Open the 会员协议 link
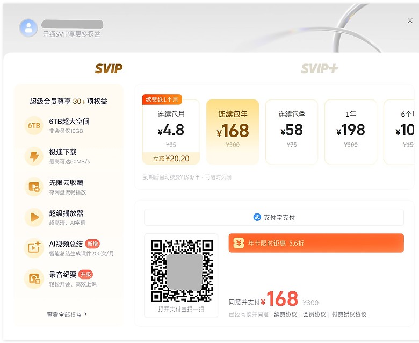The width and height of the screenshot is (419, 343). click(x=314, y=315)
